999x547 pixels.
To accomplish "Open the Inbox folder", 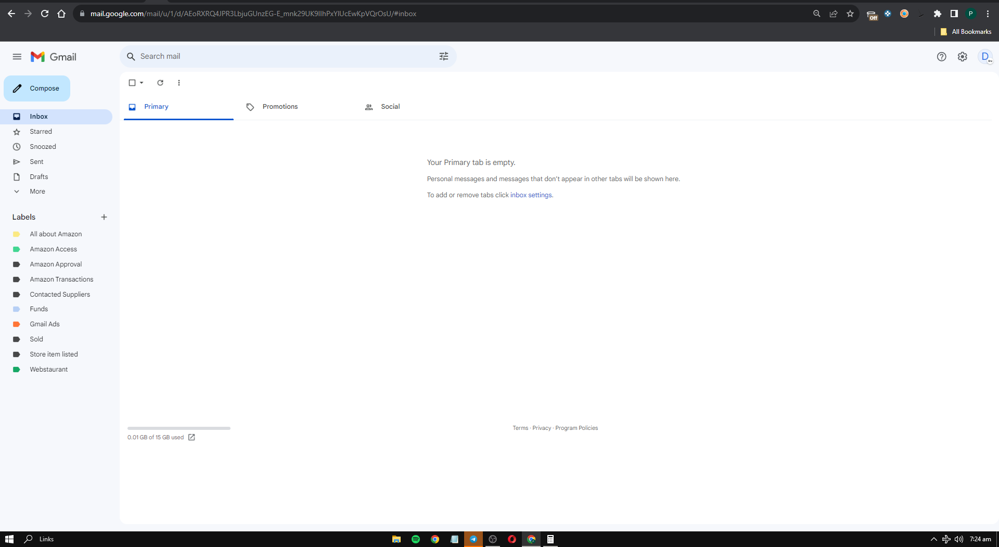I will pos(56,117).
